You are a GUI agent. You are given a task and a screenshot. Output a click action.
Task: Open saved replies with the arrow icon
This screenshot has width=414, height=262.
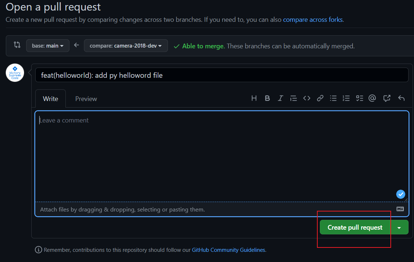tap(401, 98)
